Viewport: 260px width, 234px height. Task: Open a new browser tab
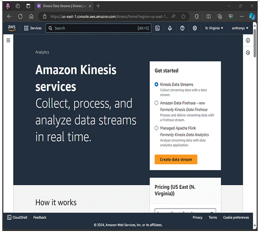pyautogui.click(x=98, y=6)
